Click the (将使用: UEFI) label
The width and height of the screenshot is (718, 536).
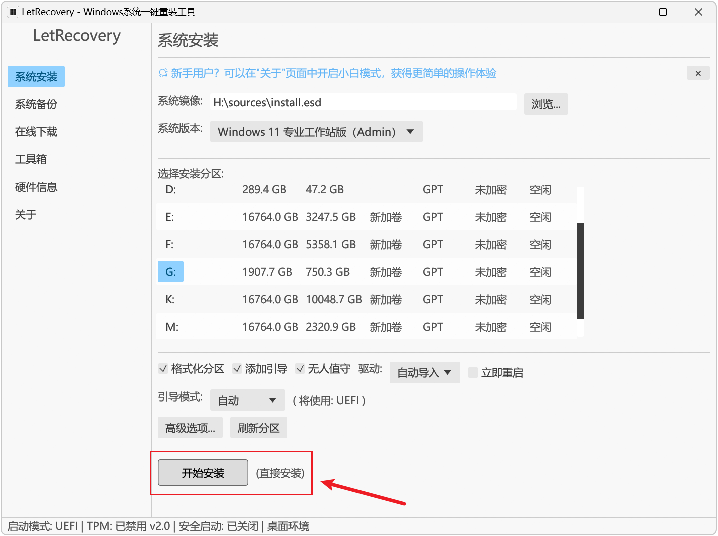[x=329, y=400]
